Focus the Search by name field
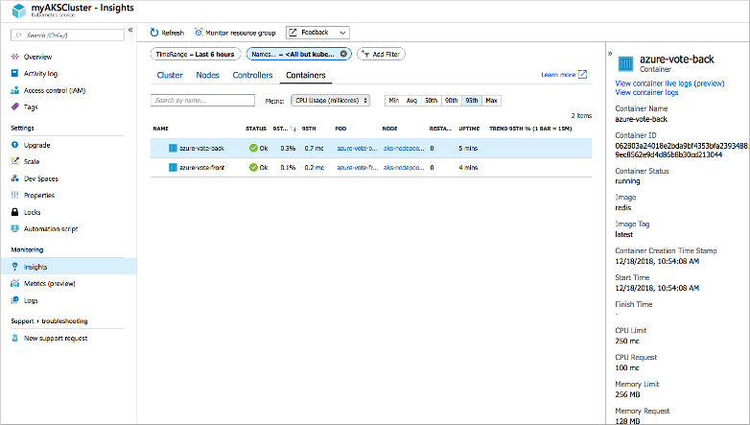This screenshot has width=750, height=425. (202, 100)
